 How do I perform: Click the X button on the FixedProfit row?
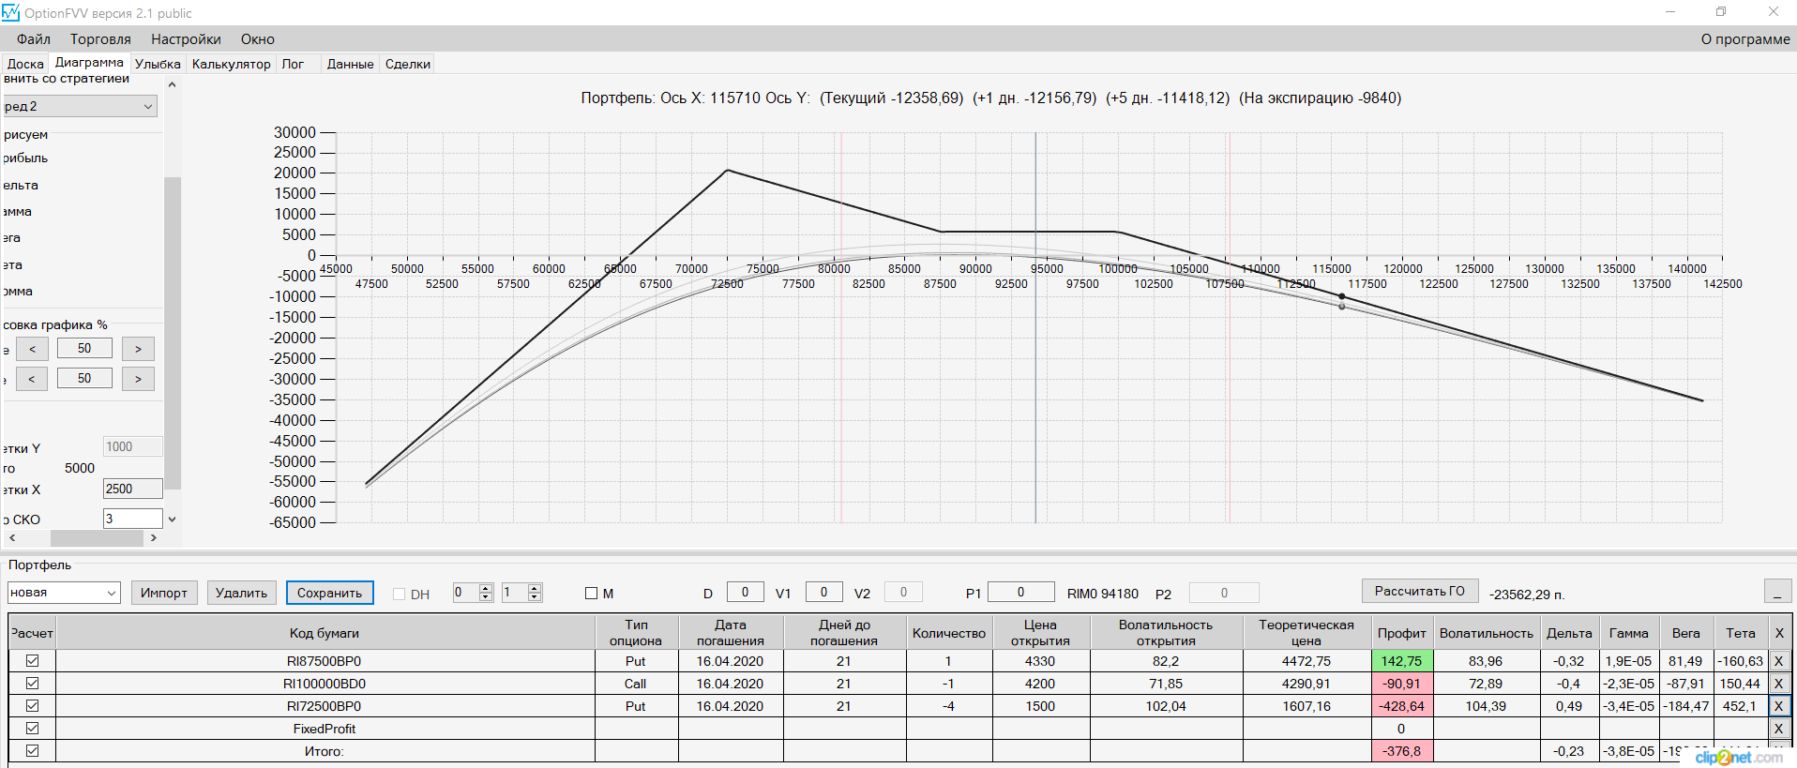tap(1778, 729)
